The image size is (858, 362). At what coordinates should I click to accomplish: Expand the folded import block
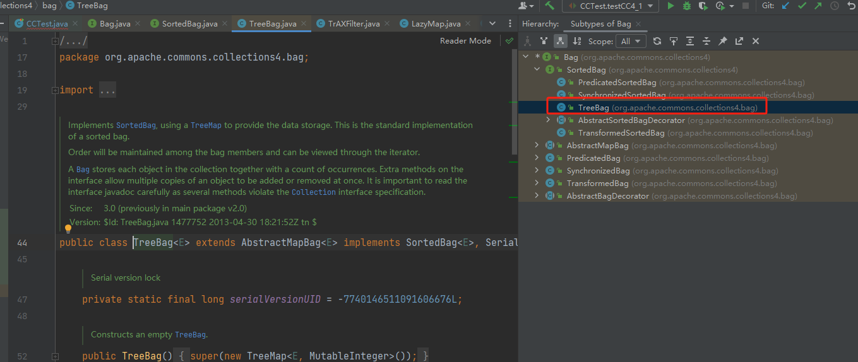55,90
